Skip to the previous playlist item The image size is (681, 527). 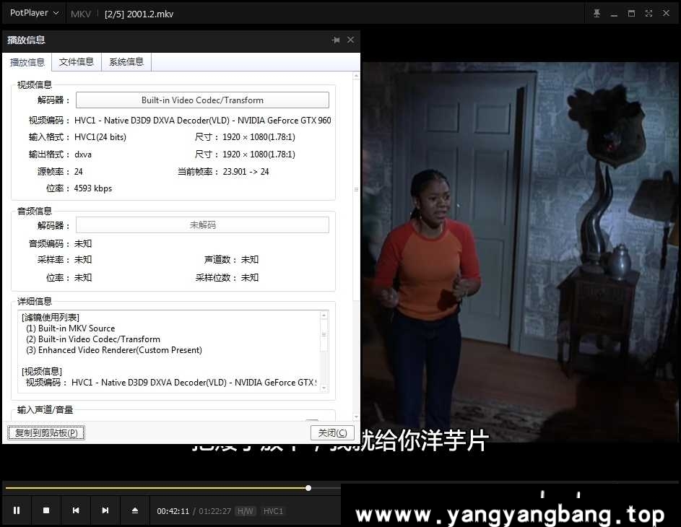click(75, 510)
